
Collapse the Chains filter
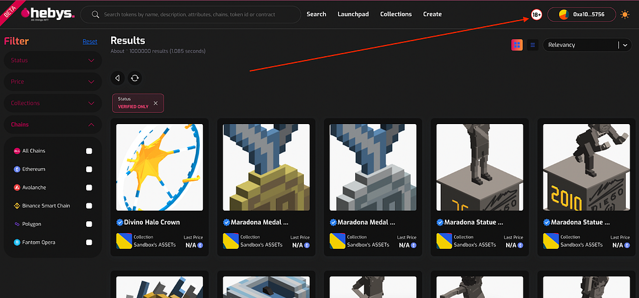(x=52, y=125)
